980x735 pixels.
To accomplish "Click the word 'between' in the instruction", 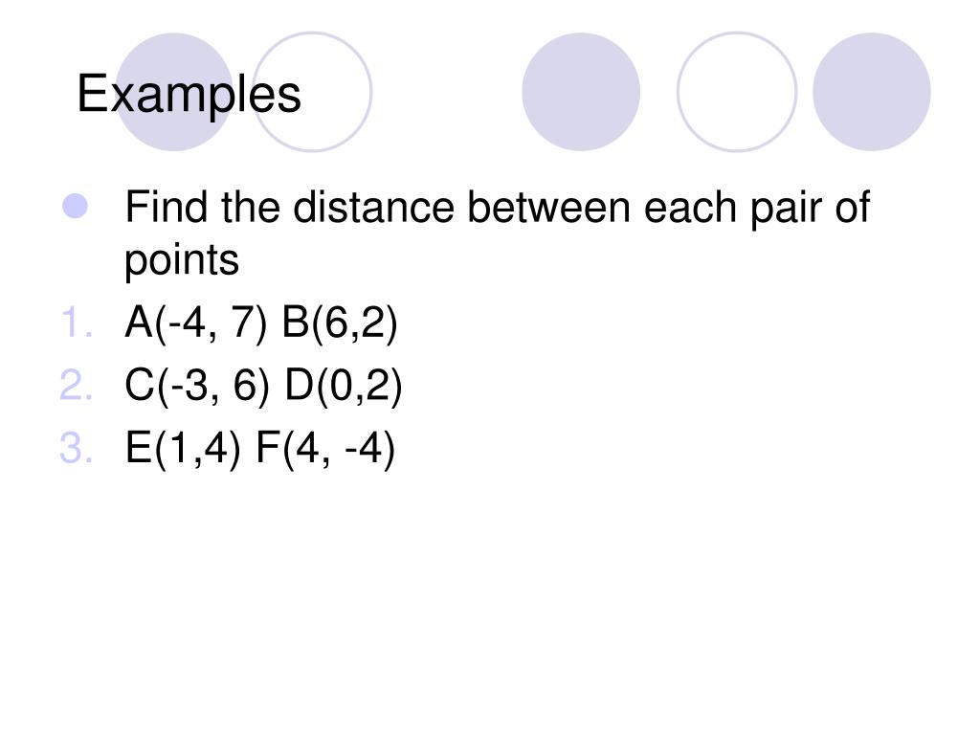I will pos(548,207).
